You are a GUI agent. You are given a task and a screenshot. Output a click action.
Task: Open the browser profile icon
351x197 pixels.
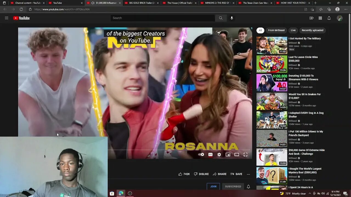coord(338,9)
